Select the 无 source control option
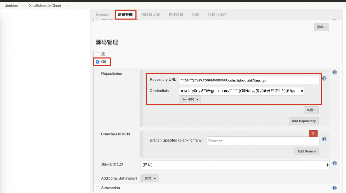The height and width of the screenshot is (193, 346). click(98, 54)
